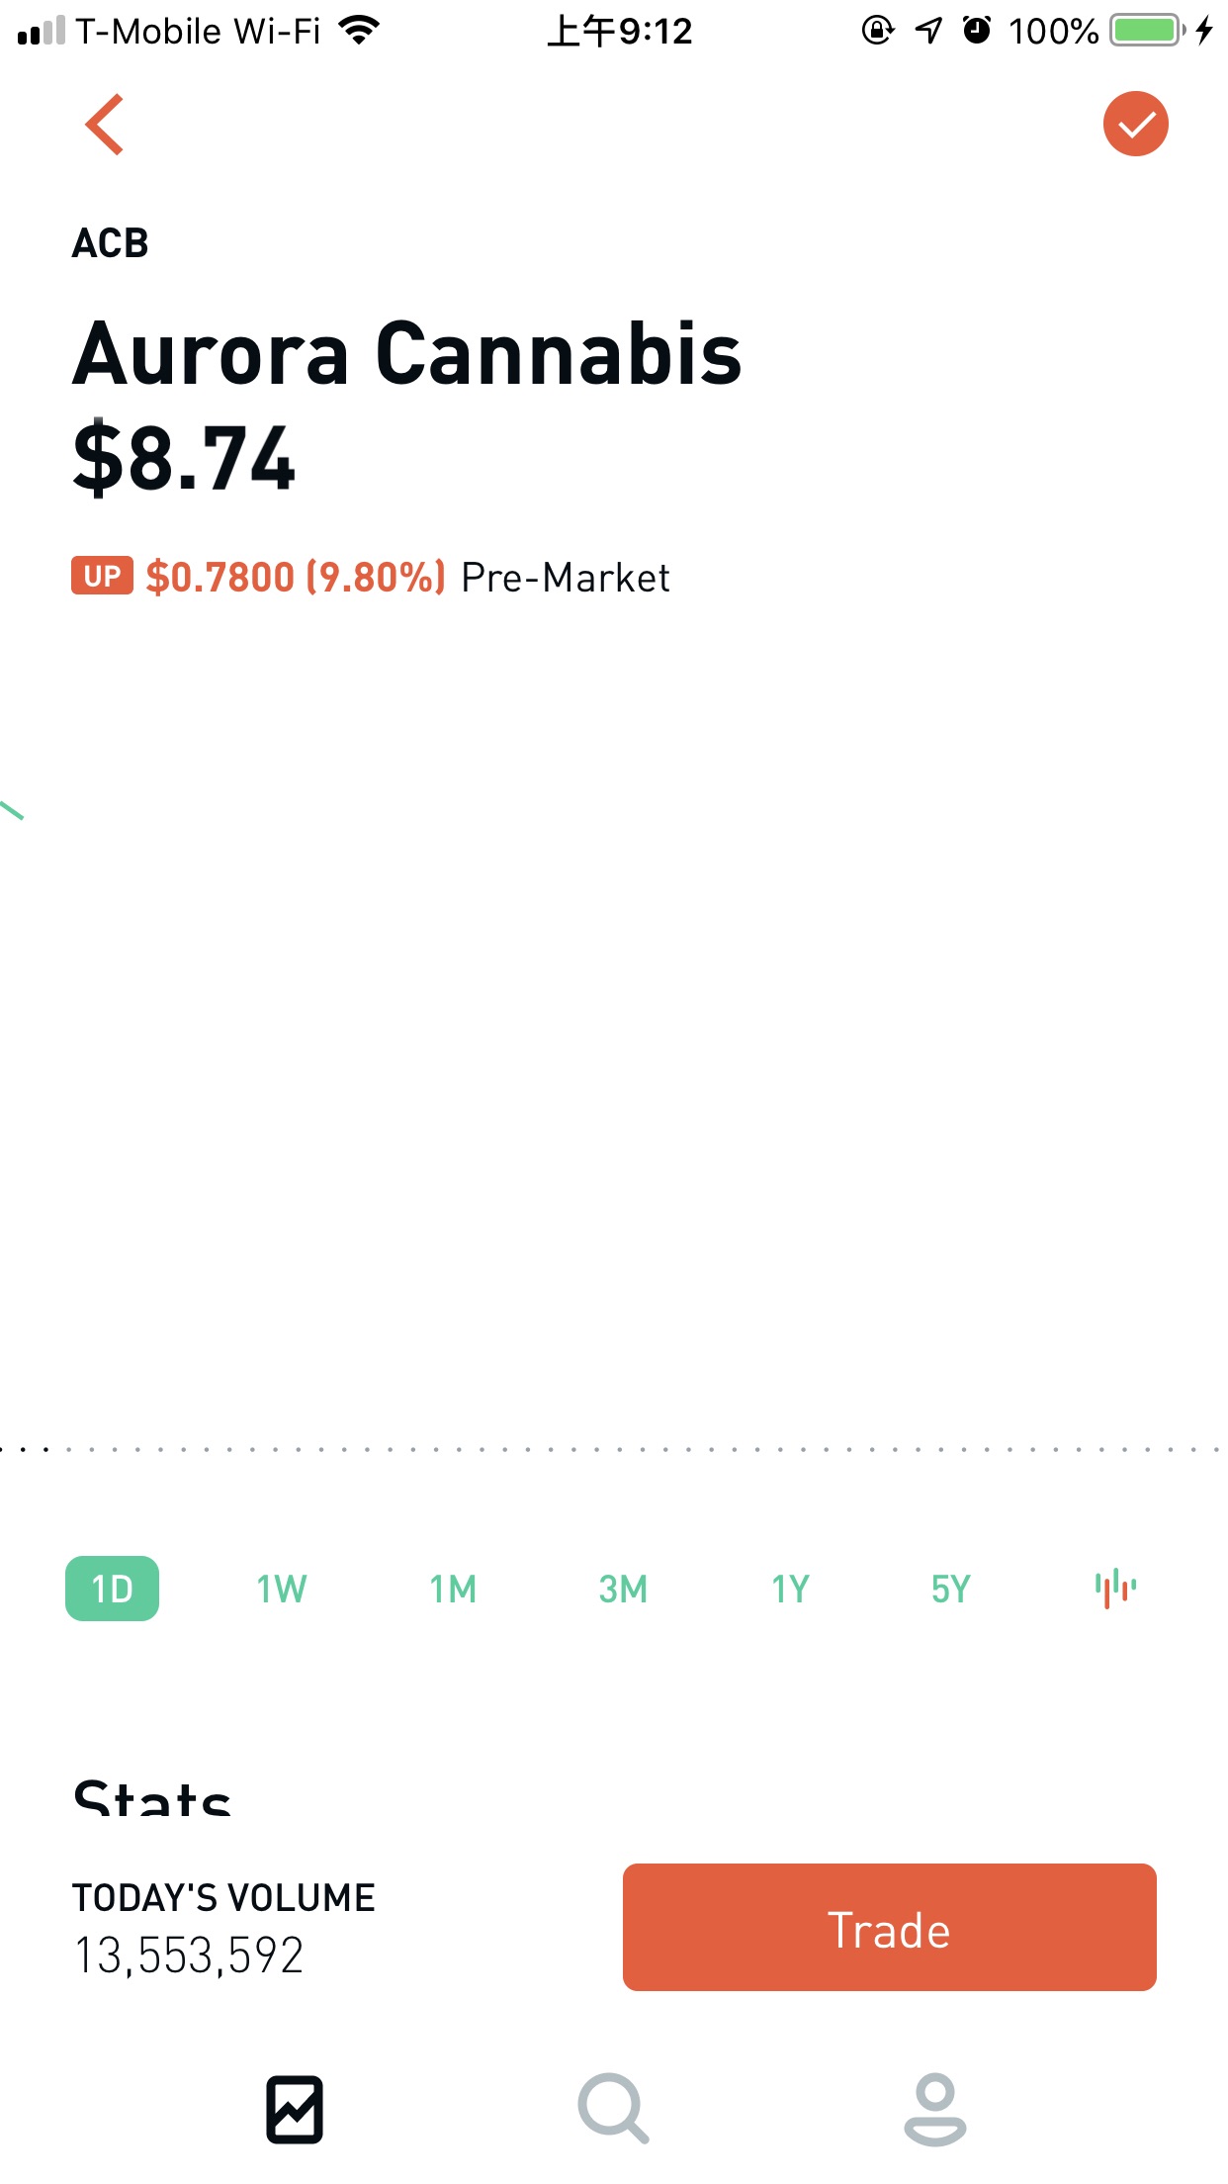Open the account profile icon
The height and width of the screenshot is (2184, 1228).
click(934, 2109)
